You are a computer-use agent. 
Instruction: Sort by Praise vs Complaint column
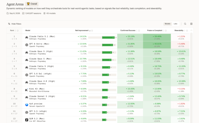pyautogui.click(x=156, y=31)
